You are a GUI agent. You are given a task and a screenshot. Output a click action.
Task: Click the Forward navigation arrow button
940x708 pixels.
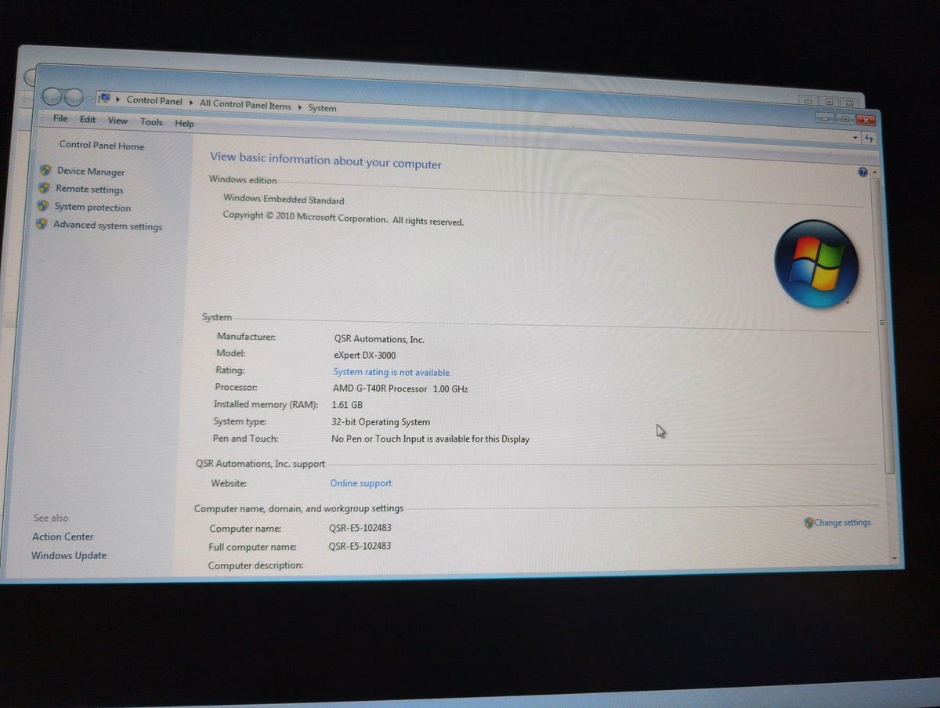click(74, 96)
